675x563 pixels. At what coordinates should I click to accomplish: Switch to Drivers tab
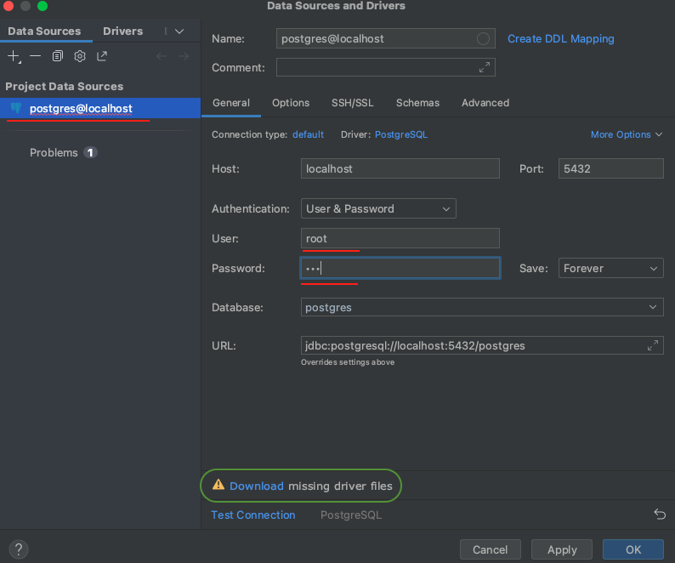(x=122, y=31)
